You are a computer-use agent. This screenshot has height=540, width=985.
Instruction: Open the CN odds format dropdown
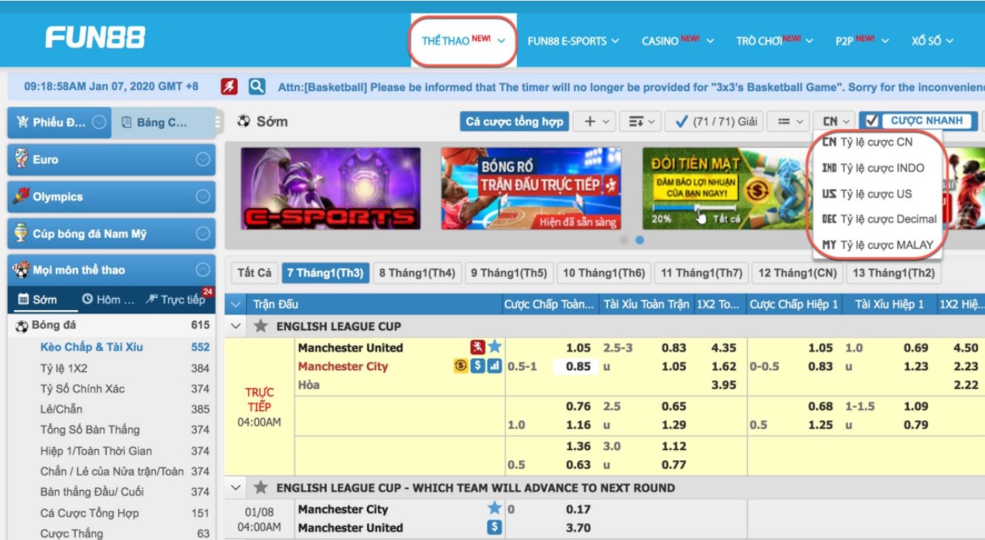click(835, 121)
